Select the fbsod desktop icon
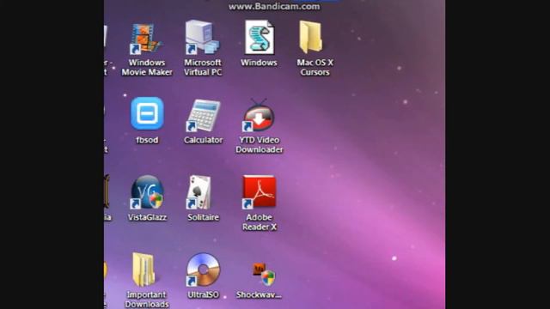The image size is (550, 309). [x=147, y=113]
